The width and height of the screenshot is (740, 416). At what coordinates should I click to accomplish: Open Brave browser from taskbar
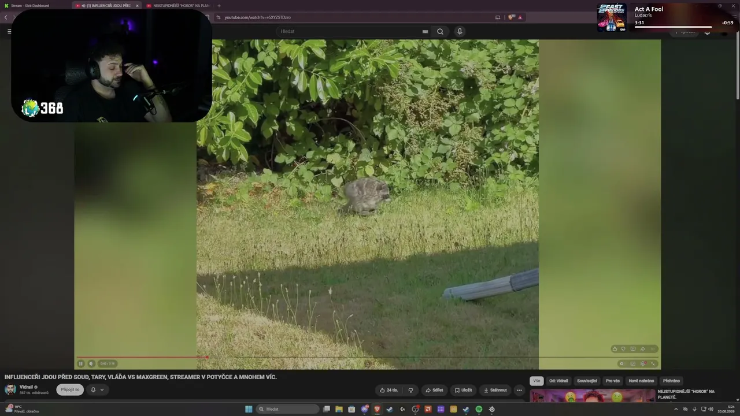tap(377, 409)
